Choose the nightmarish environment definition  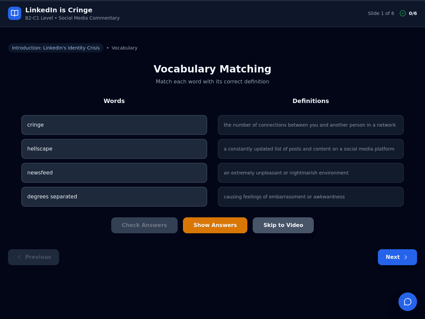coord(311,173)
